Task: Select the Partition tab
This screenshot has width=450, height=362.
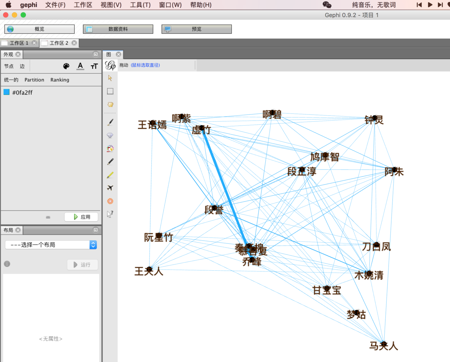Action: [34, 80]
